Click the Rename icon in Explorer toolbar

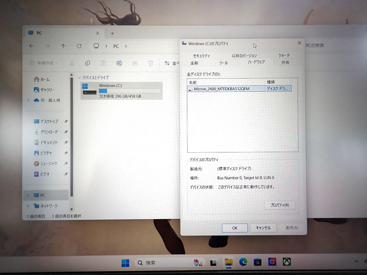119,63
